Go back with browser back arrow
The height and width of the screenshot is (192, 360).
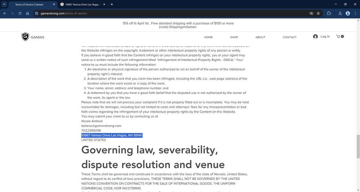click(5, 13)
